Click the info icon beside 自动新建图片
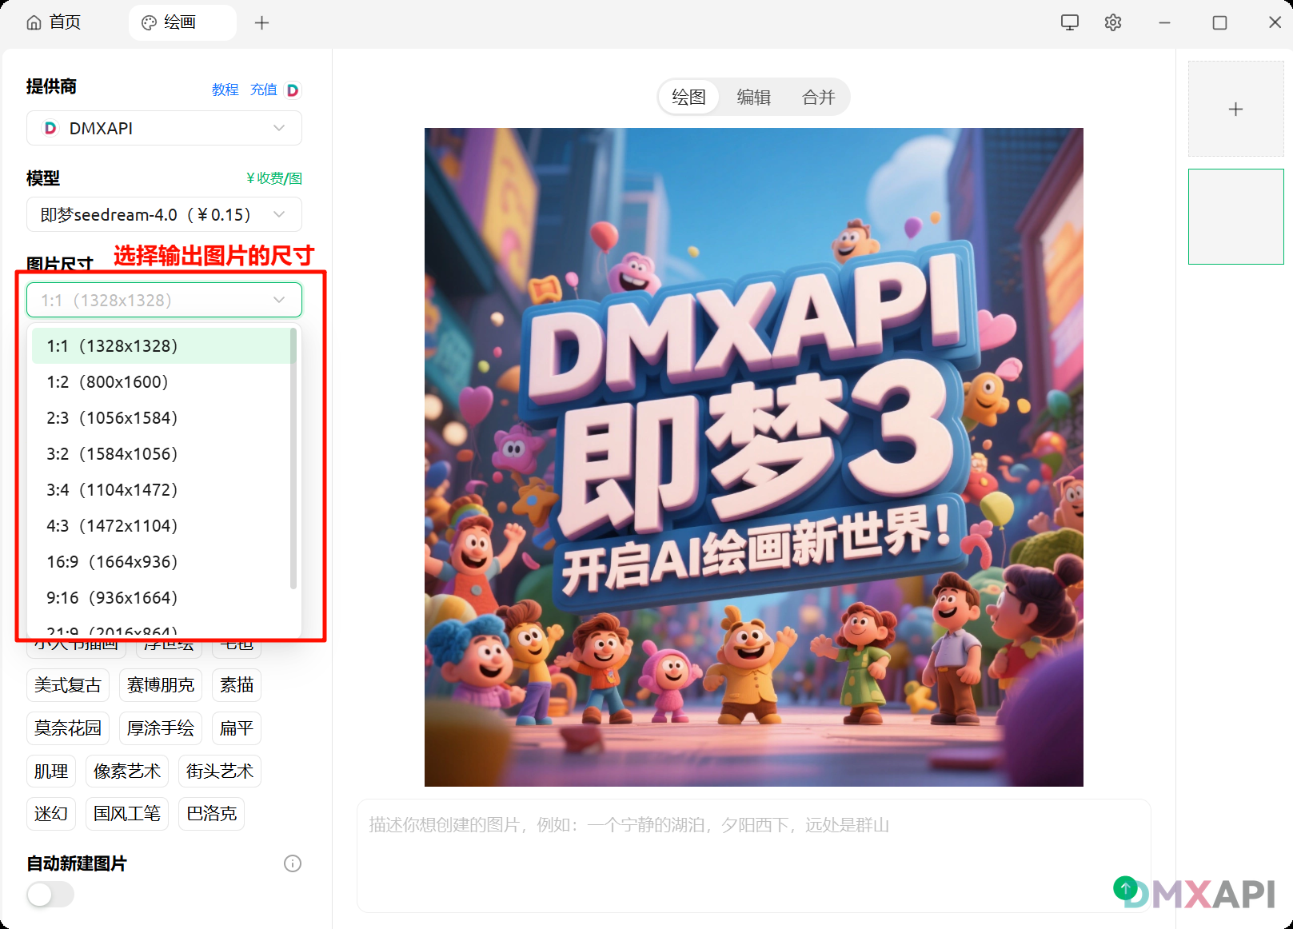This screenshot has width=1293, height=929. 293,863
